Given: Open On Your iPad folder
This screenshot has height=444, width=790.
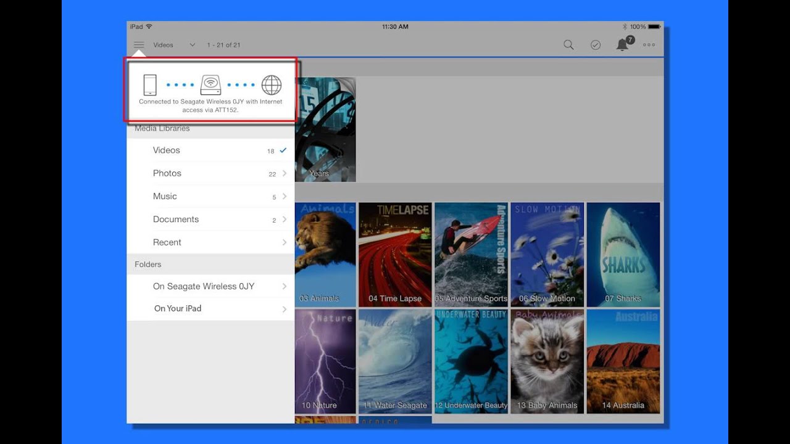Looking at the screenshot, I should [210, 308].
